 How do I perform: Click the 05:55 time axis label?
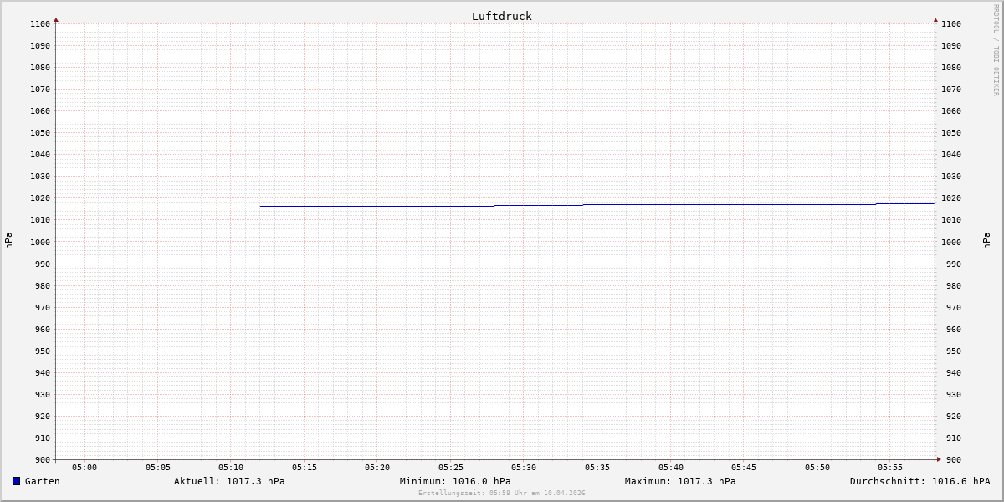[890, 468]
